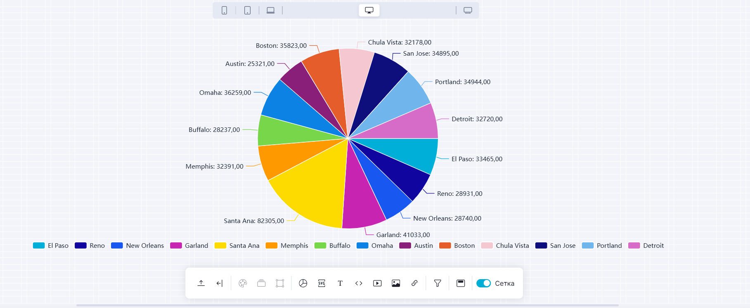The height and width of the screenshot is (308, 750).
Task: Switch to mobile phone preview
Action: click(x=224, y=10)
